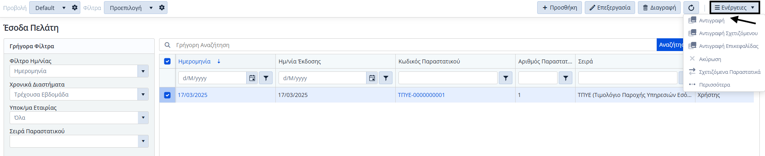Open calendar picker for Ημ/νία Έκδοσης filter
Viewport: 765px width, 156px height.
tap(372, 78)
